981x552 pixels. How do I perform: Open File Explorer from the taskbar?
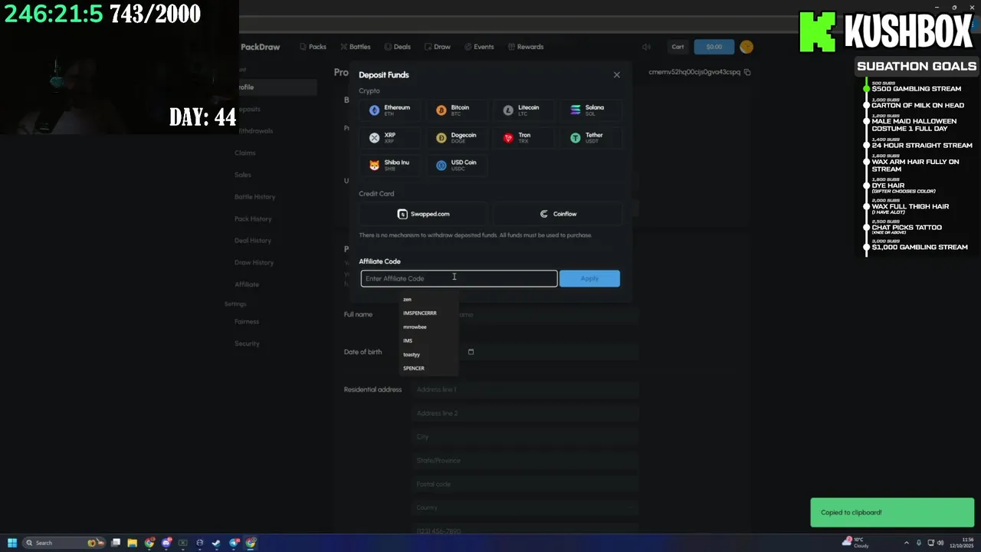point(133,543)
